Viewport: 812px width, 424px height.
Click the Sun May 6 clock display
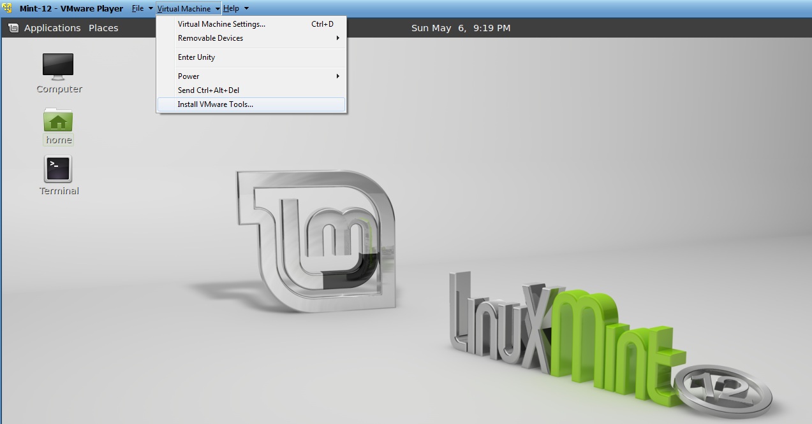(x=460, y=27)
